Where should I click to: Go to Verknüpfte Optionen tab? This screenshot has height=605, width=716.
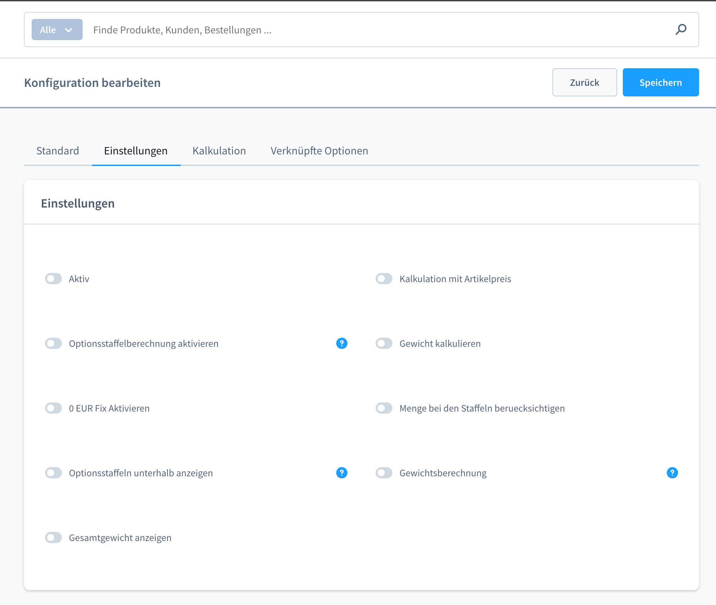[319, 151]
